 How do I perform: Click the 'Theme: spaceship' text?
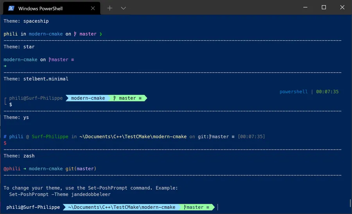[x=26, y=21]
